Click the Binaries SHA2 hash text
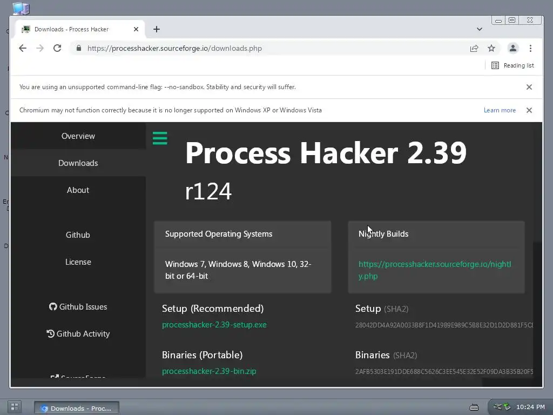553x415 pixels. 444,372
